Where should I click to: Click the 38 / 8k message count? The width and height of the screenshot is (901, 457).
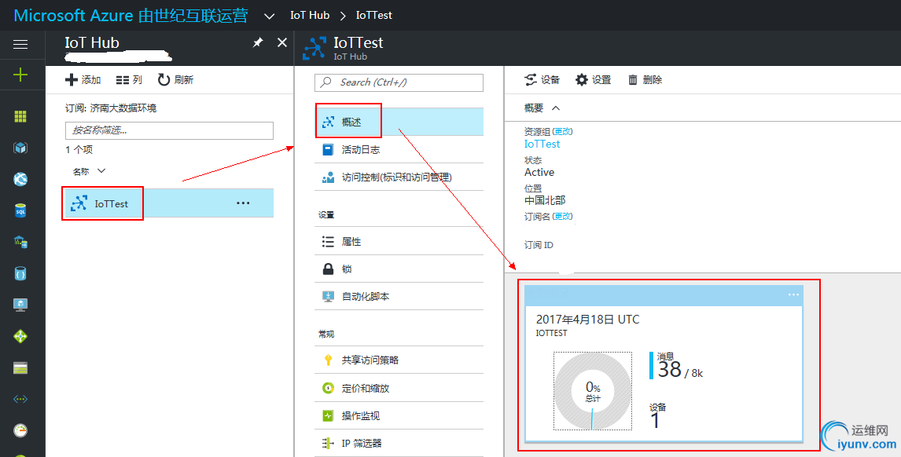pos(680,371)
